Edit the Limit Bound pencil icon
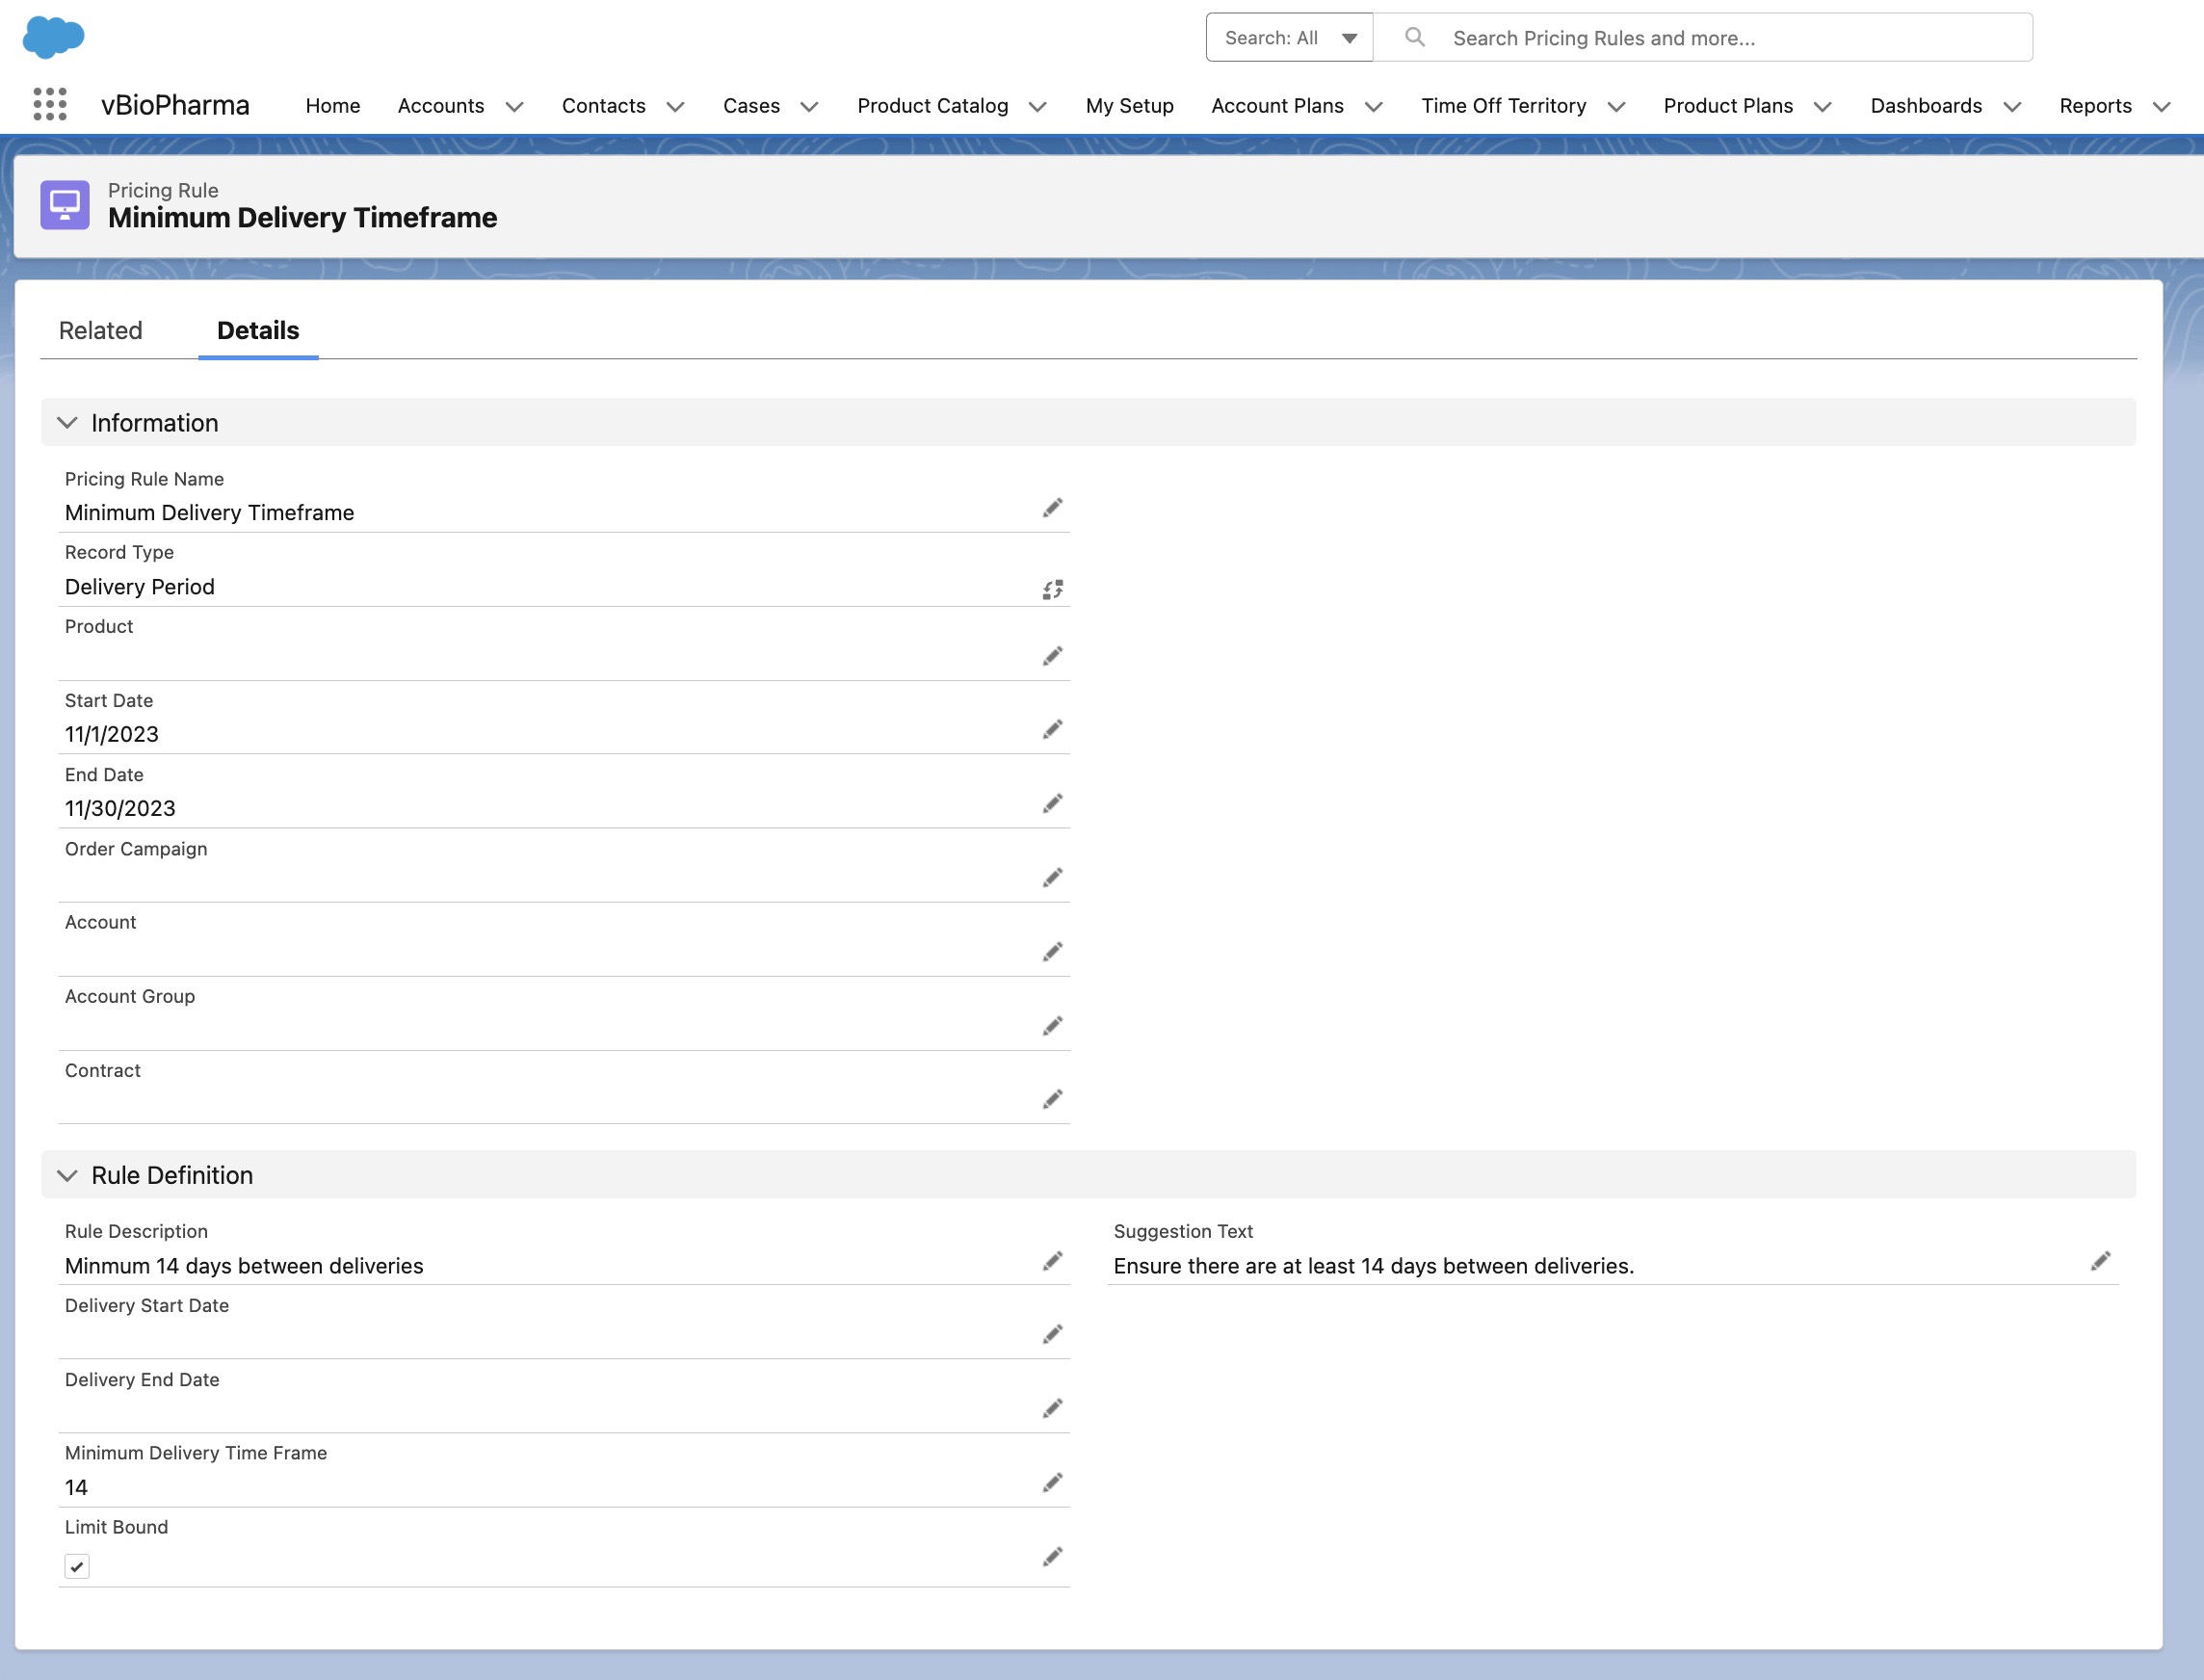The image size is (2204, 1680). [1052, 1557]
